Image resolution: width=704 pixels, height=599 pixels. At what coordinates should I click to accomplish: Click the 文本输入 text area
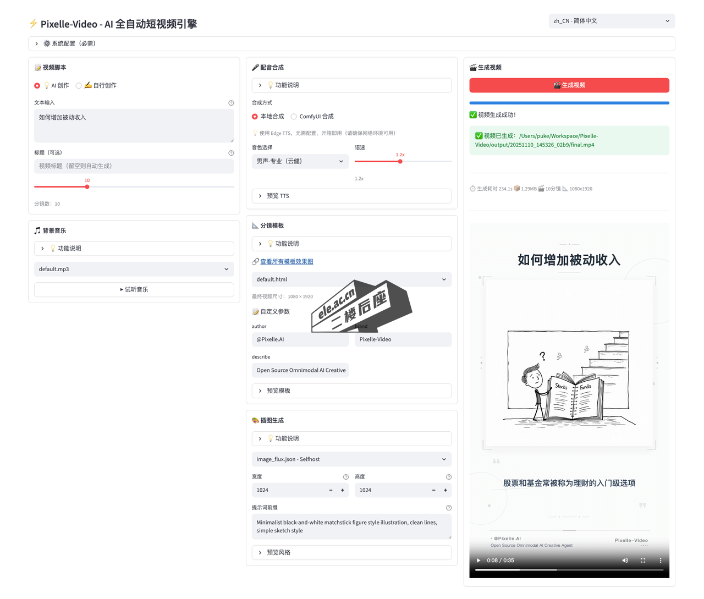pyautogui.click(x=134, y=126)
